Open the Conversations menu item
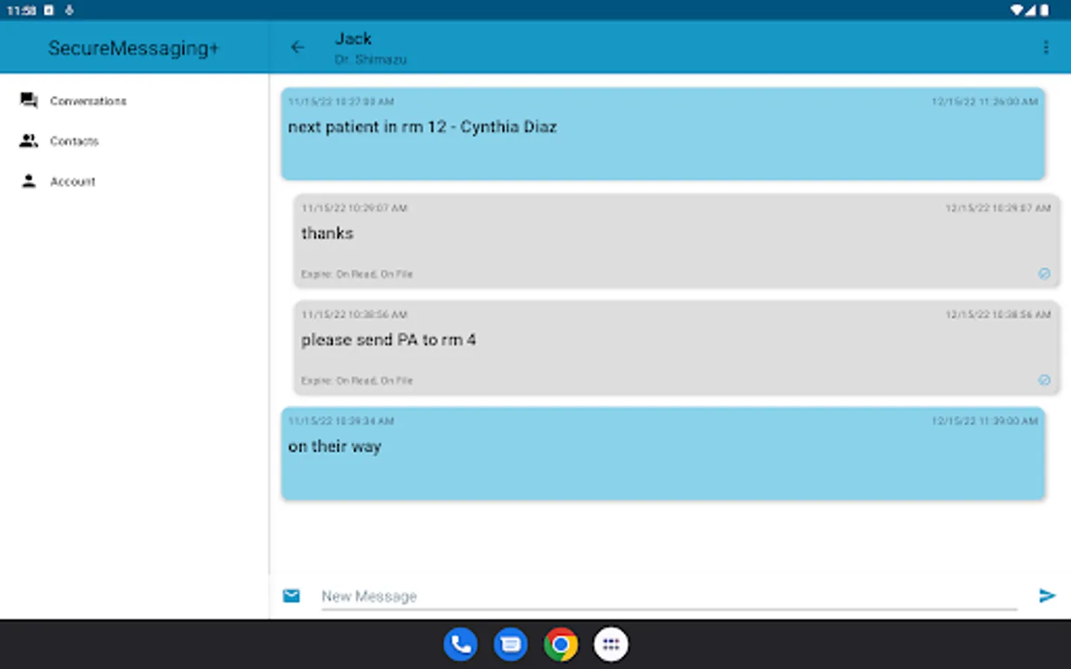Screen dimensions: 1071x669 (134, 100)
